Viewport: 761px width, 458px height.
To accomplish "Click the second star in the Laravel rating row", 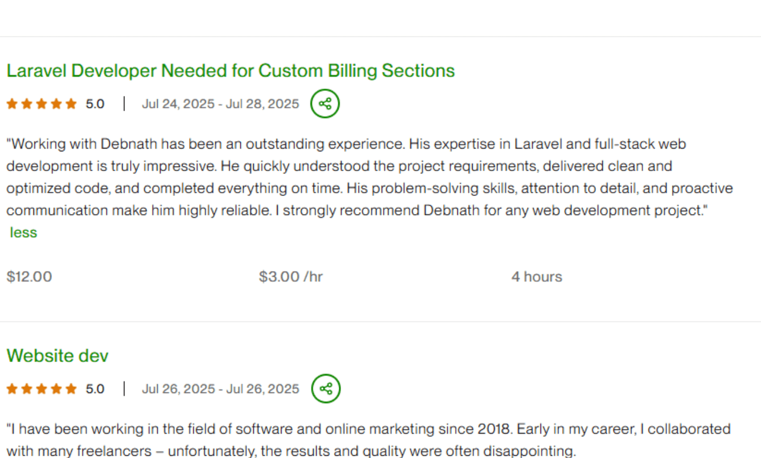I will 26,103.
